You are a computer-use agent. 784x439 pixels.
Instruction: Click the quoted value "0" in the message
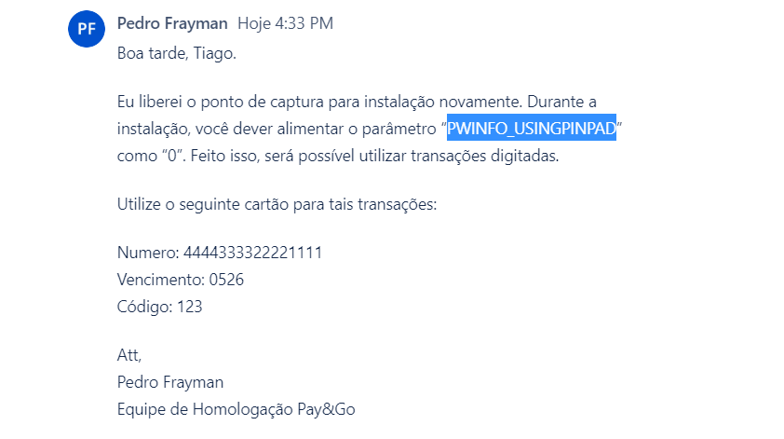coord(172,156)
